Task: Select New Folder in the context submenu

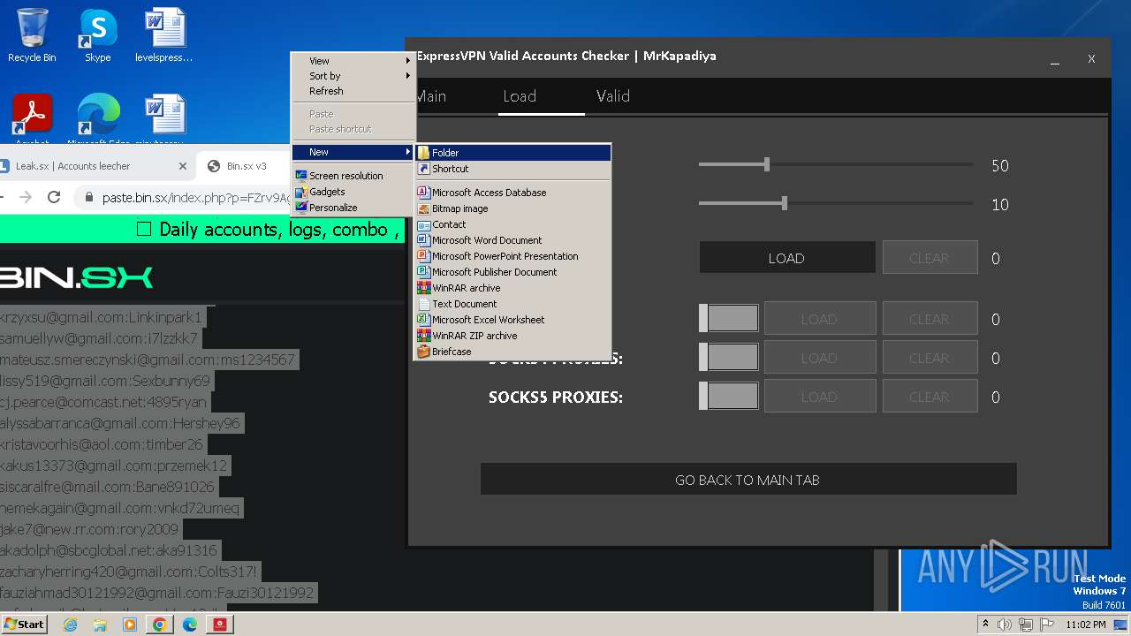Action: [512, 153]
